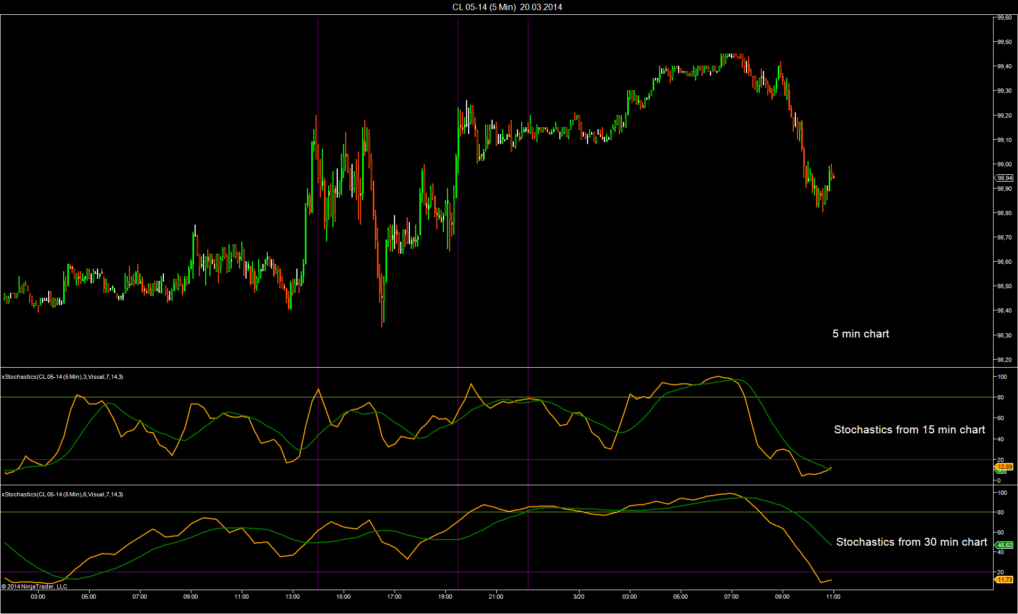The height and width of the screenshot is (614, 1018).
Task: Click the lower xStochastics indicator label (6,Visual)
Action: [62, 494]
